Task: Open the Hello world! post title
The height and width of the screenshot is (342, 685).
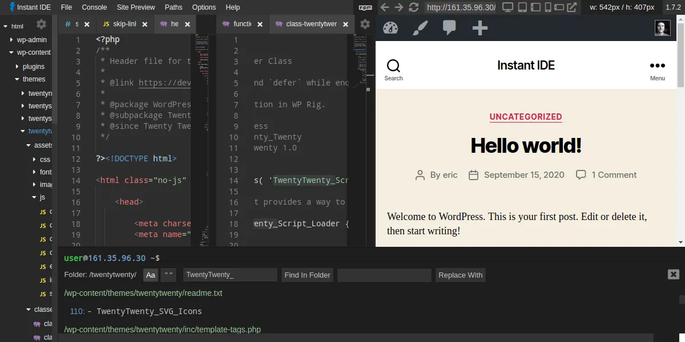Action: click(x=526, y=146)
